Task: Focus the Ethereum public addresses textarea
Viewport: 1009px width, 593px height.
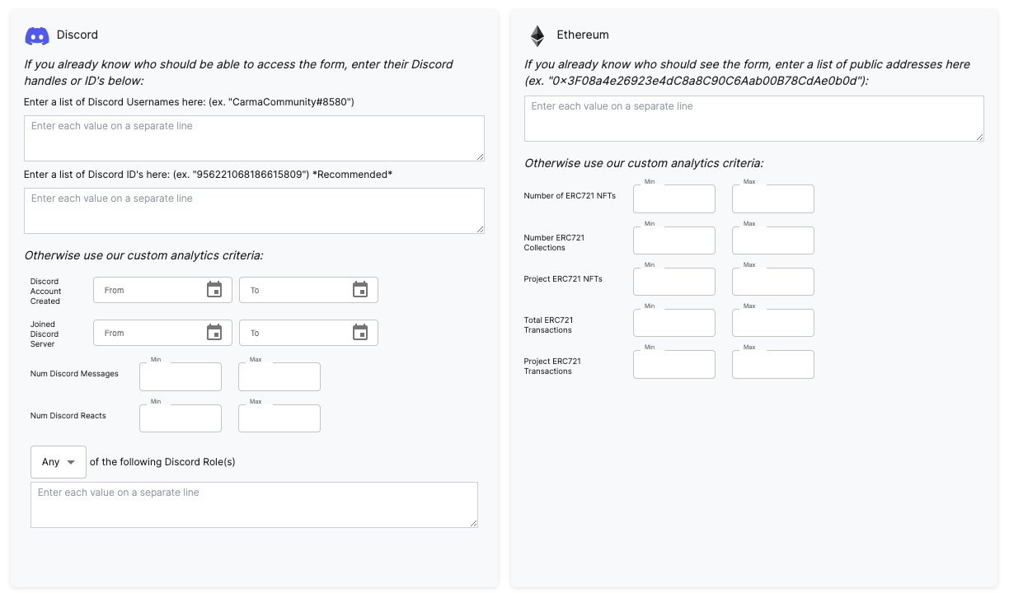Action: 754,119
